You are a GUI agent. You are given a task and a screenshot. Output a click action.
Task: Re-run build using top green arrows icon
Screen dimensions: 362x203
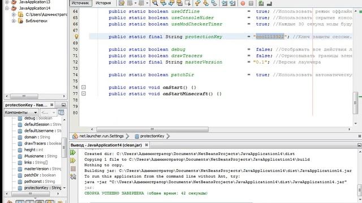coord(73,152)
